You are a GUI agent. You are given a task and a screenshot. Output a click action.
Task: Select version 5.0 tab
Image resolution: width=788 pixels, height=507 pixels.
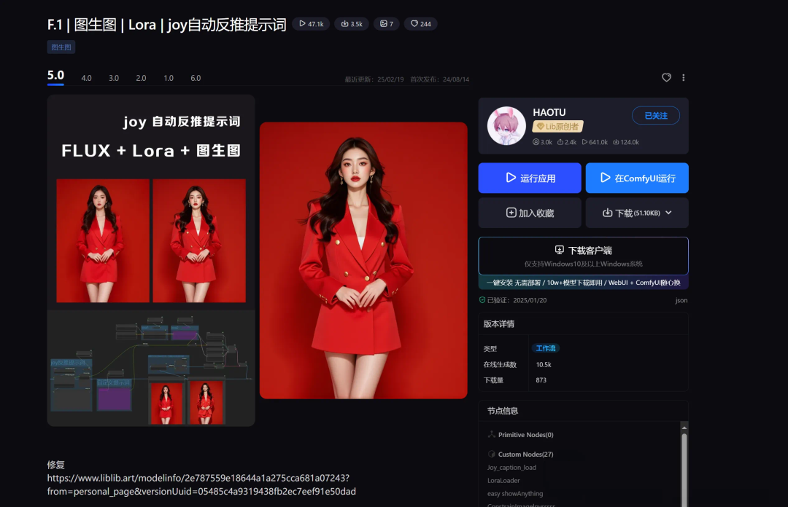pos(55,75)
